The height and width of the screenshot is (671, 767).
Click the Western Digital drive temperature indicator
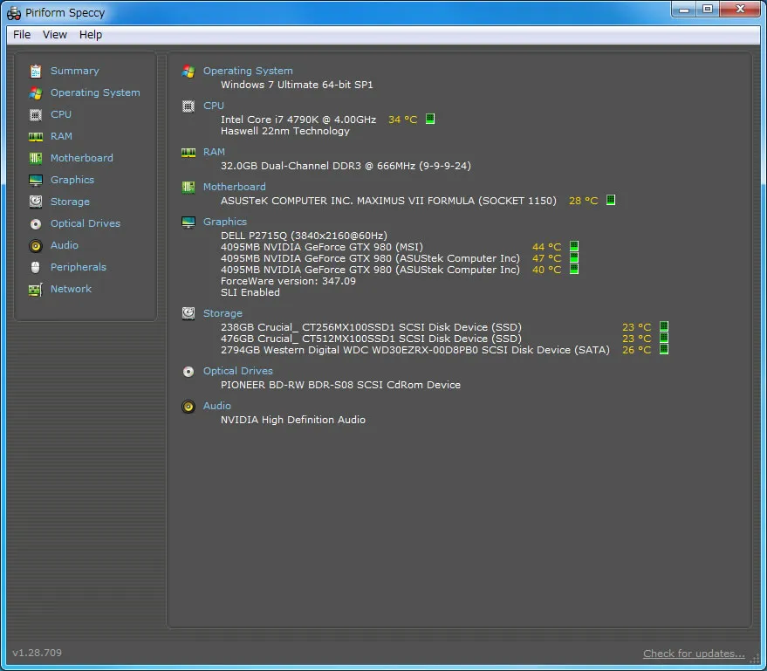pyautogui.click(x=664, y=349)
